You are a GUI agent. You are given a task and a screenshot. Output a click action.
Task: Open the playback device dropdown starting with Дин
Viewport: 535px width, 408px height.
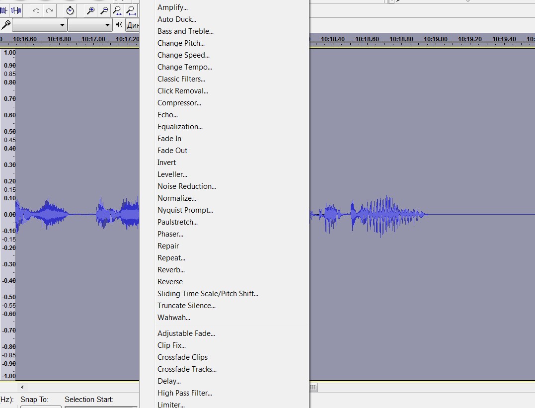tap(133, 25)
